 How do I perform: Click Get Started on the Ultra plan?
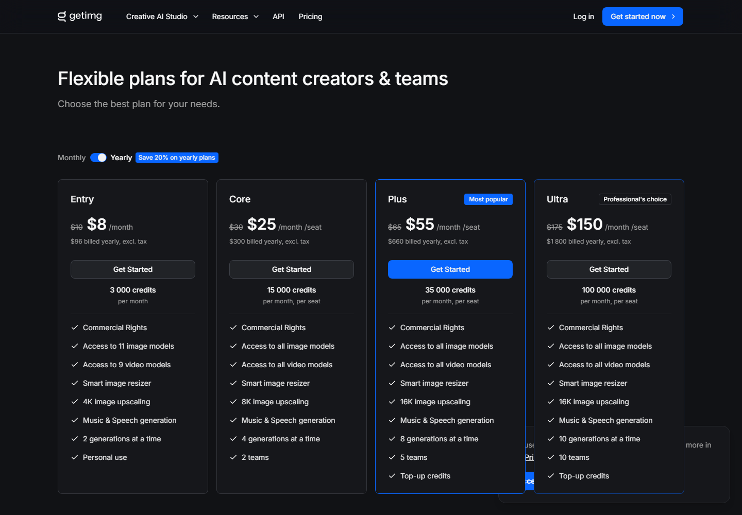pyautogui.click(x=609, y=269)
